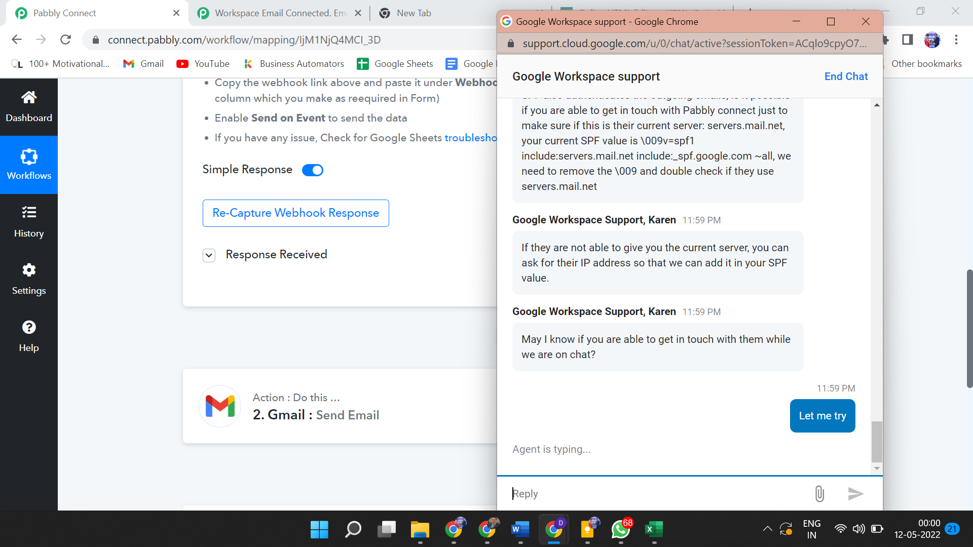Send the chat reply message
973x547 pixels.
tap(855, 493)
